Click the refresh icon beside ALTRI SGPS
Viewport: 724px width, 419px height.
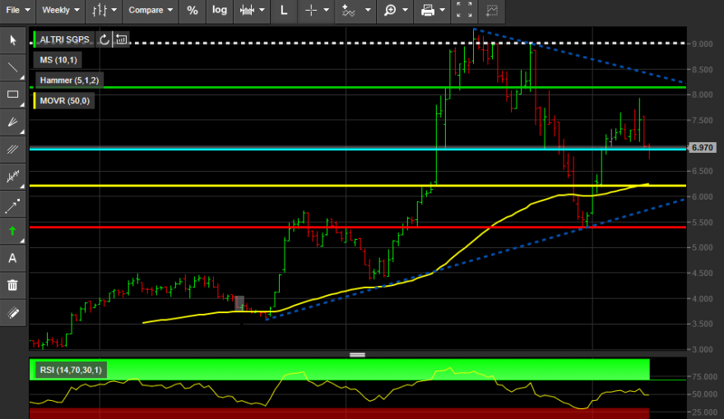(x=104, y=39)
